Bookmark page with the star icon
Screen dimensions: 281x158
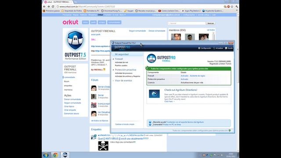pos(232,7)
